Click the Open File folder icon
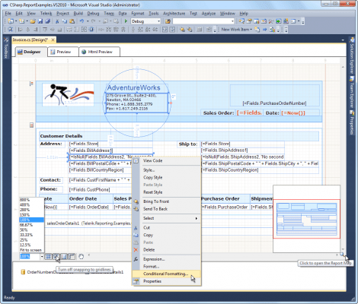The width and height of the screenshot is (358, 304). coord(33,21)
